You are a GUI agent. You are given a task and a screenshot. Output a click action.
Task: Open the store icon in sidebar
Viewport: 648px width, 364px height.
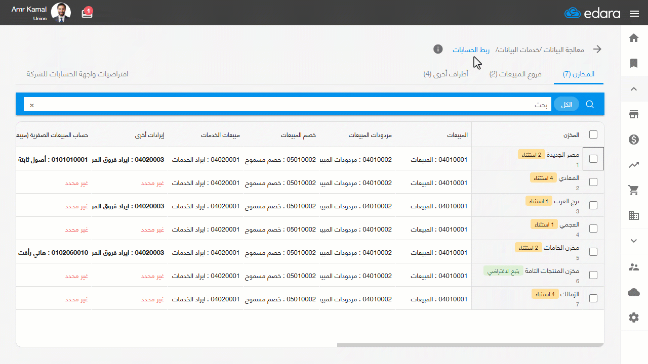point(633,114)
